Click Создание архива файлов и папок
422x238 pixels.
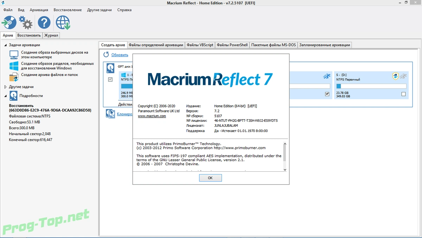tap(50, 75)
